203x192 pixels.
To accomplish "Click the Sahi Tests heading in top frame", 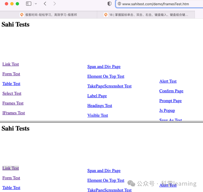I will click(x=16, y=24).
